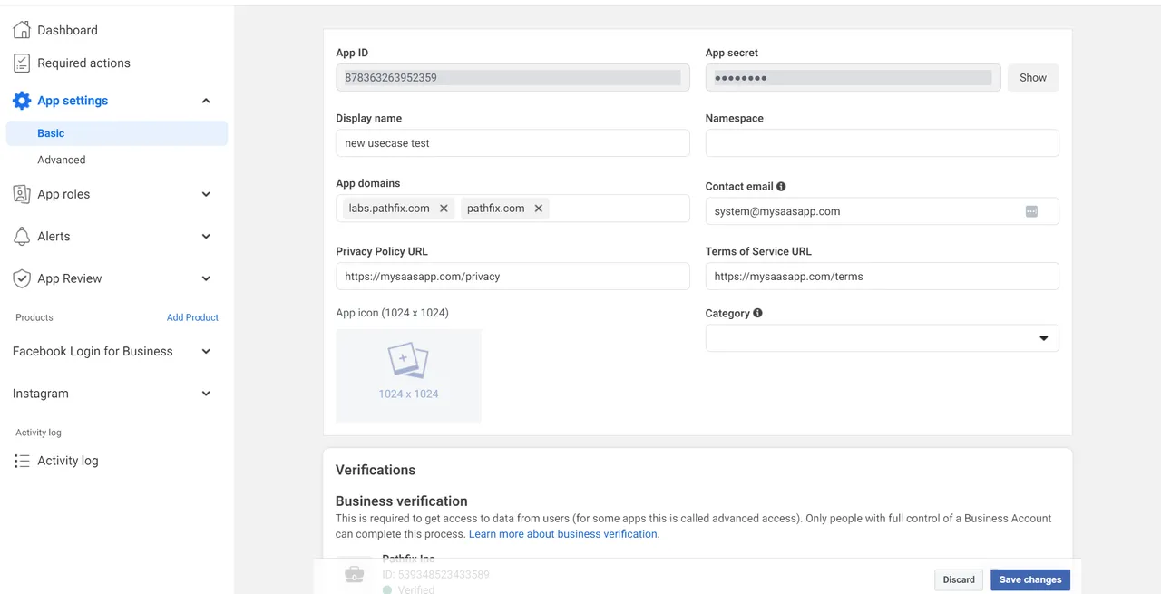Open App roles via its sidebar icon
Viewport: 1161px width, 594px height.
(x=22, y=194)
